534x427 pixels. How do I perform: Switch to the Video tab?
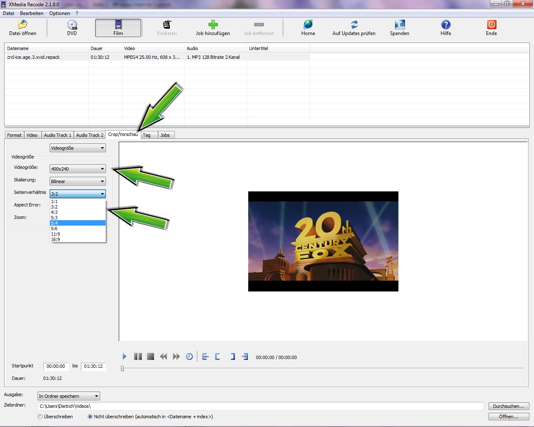(32, 135)
